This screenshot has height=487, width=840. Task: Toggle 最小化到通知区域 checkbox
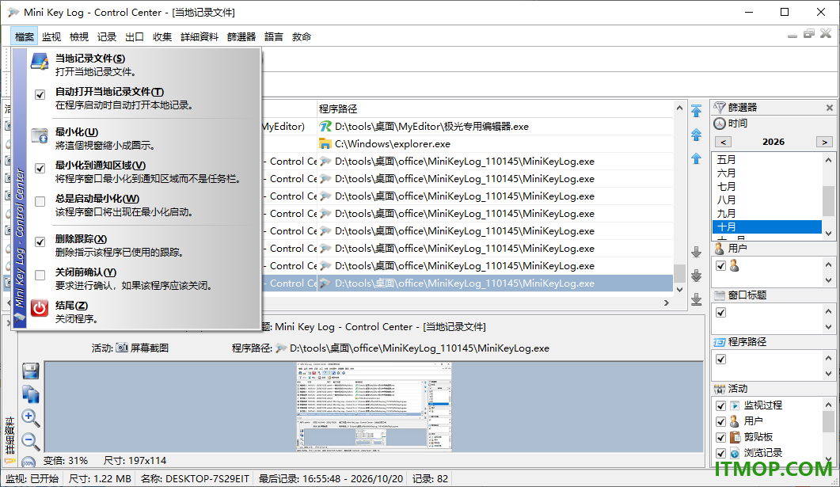(x=40, y=168)
